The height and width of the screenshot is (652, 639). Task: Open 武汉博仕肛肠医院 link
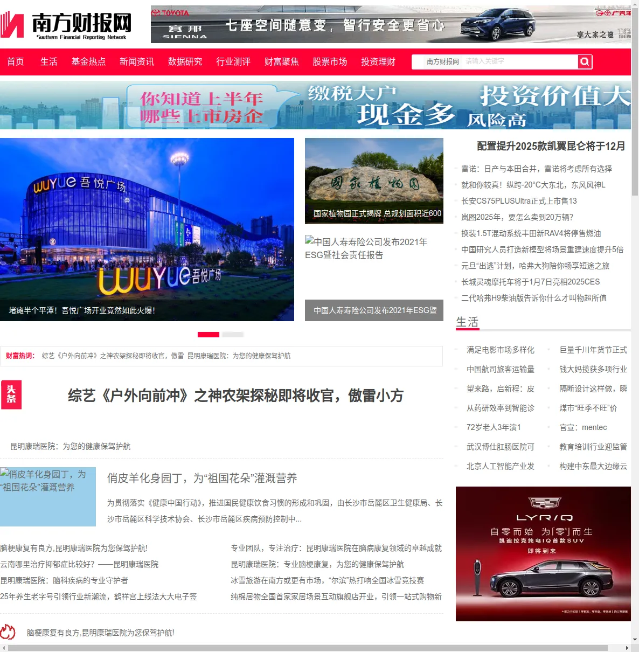pyautogui.click(x=501, y=447)
